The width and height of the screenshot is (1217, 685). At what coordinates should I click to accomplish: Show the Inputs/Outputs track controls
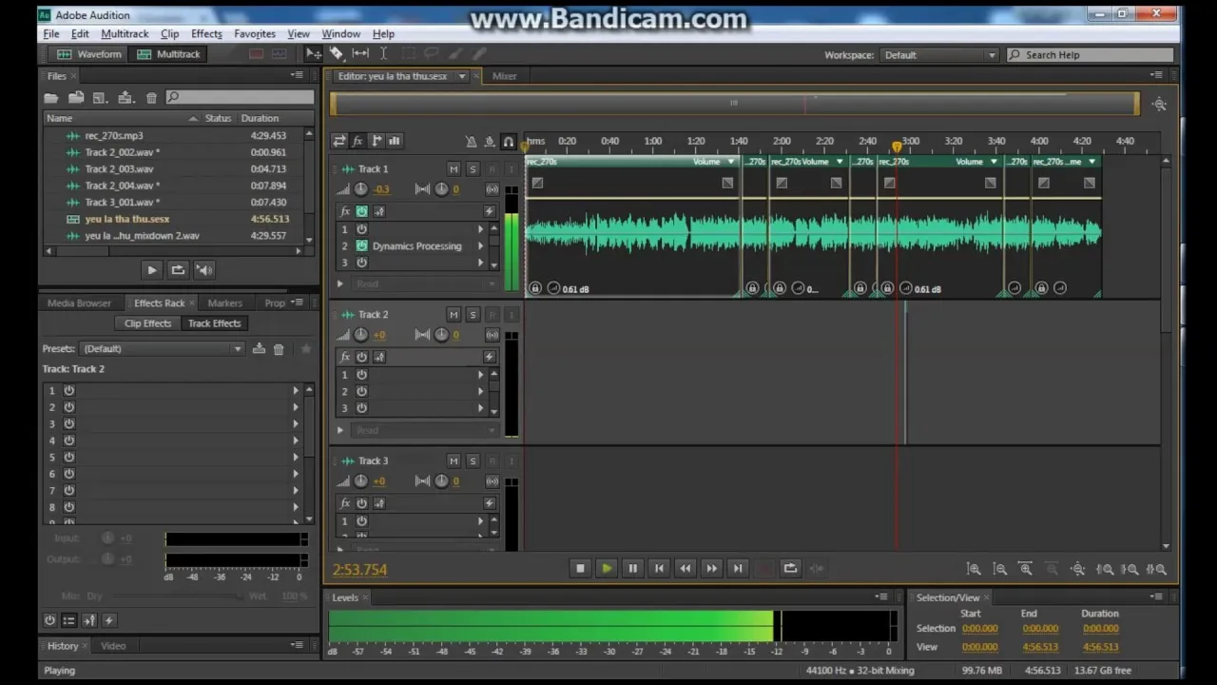(x=339, y=142)
